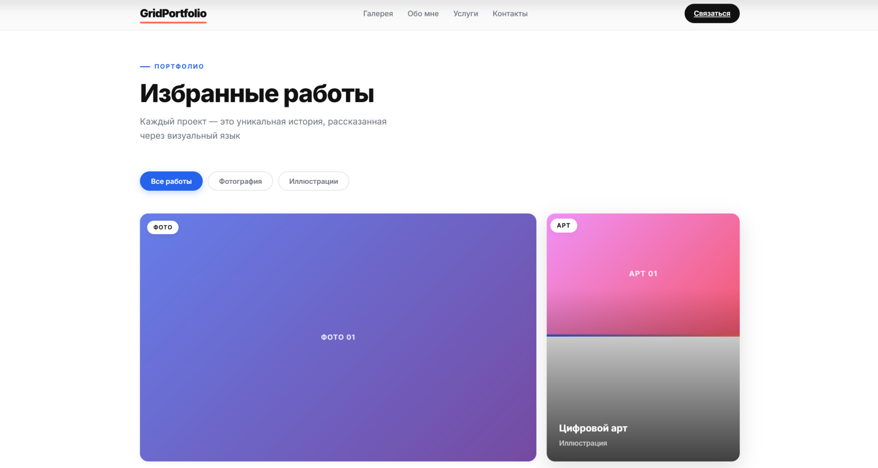Click the Иллюстрация caption under Цифровой арт

tap(583, 443)
